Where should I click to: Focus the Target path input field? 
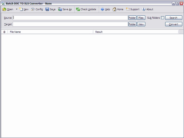click(x=70, y=24)
